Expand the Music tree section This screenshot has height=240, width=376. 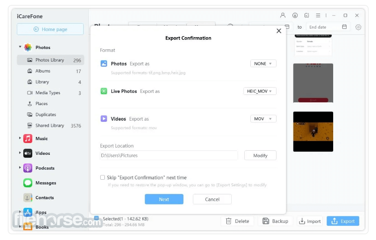[x=20, y=138]
